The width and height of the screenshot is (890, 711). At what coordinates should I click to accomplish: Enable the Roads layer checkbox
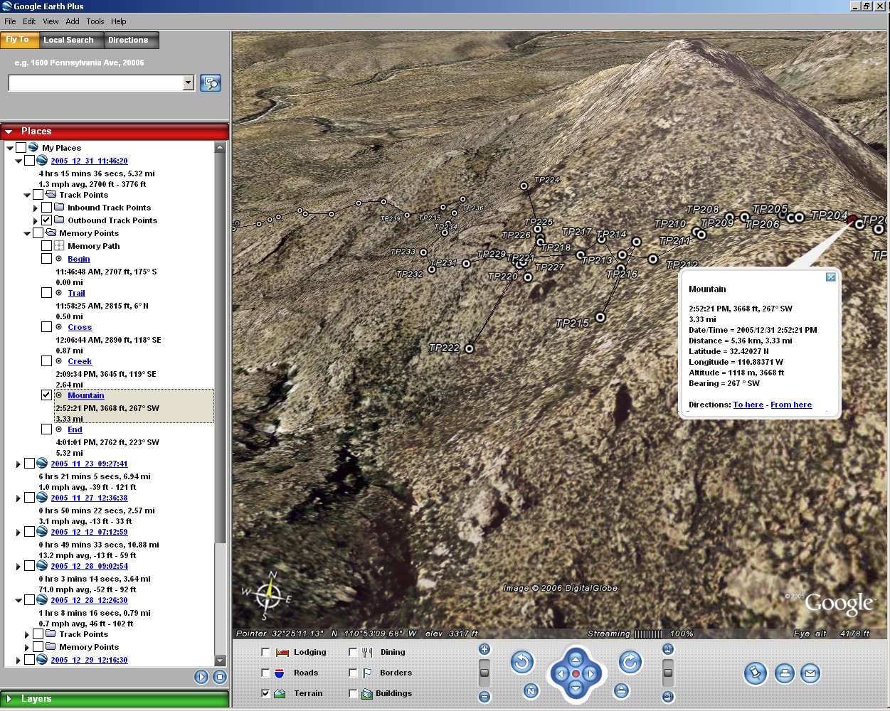point(265,673)
